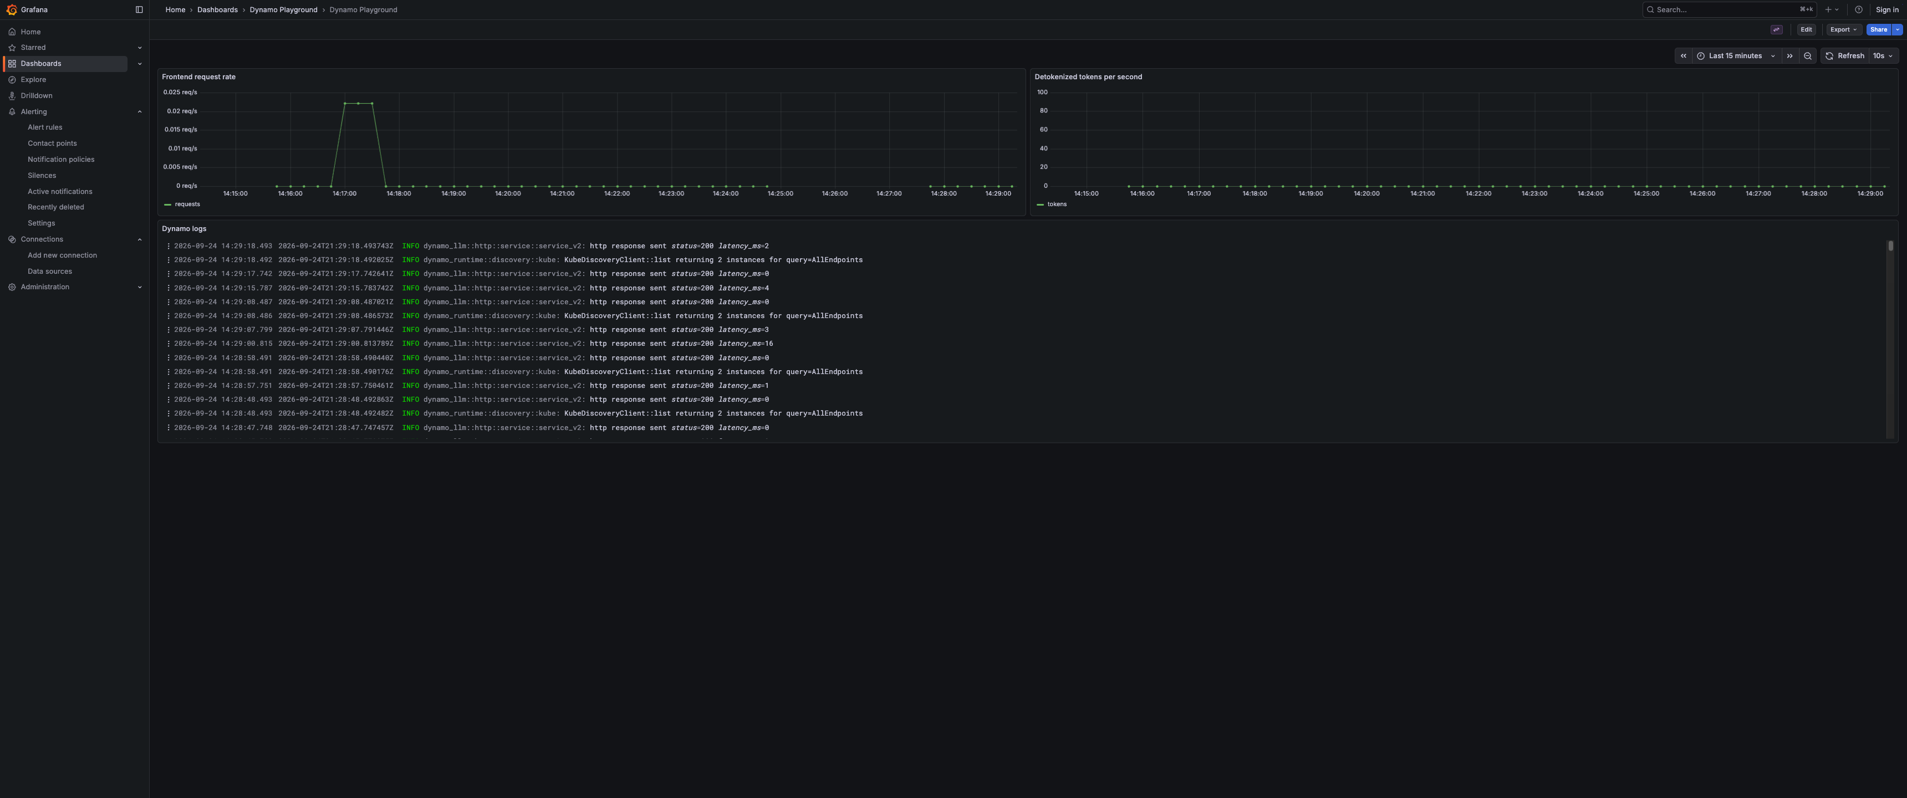Open Alerting Settings
The height and width of the screenshot is (798, 1907).
coord(40,223)
